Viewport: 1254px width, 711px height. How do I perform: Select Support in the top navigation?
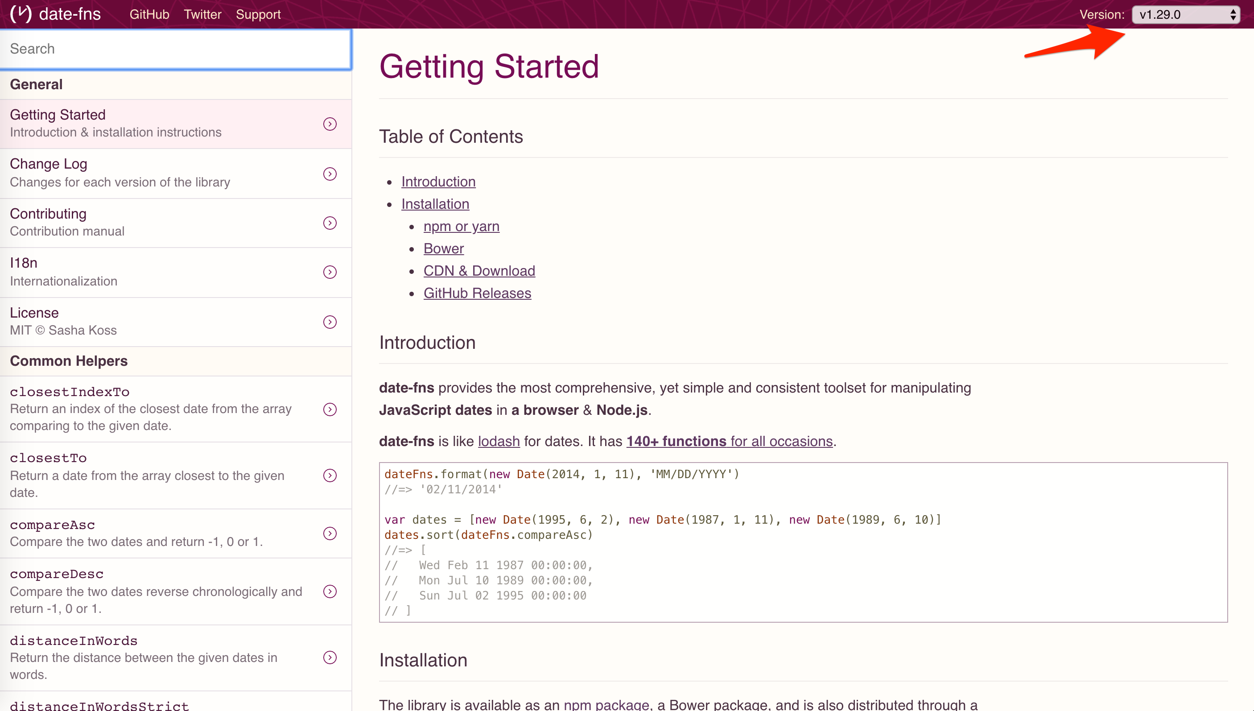(x=258, y=14)
